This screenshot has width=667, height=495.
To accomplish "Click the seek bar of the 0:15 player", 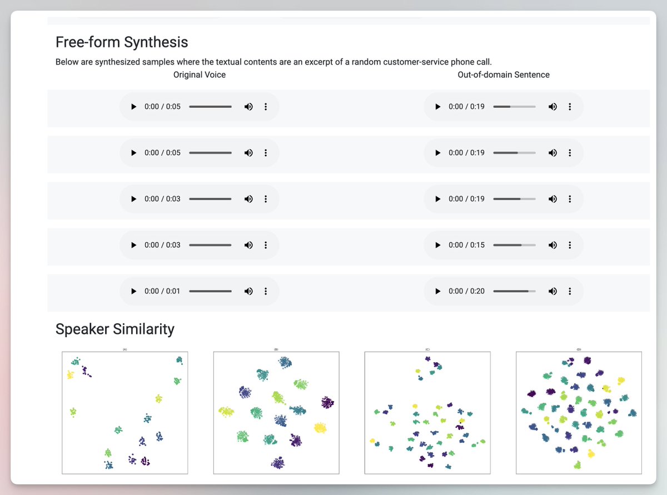I will [514, 245].
